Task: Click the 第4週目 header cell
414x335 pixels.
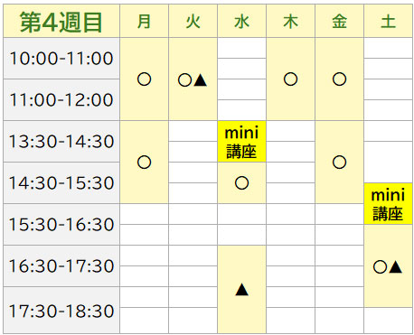Action: (61, 21)
